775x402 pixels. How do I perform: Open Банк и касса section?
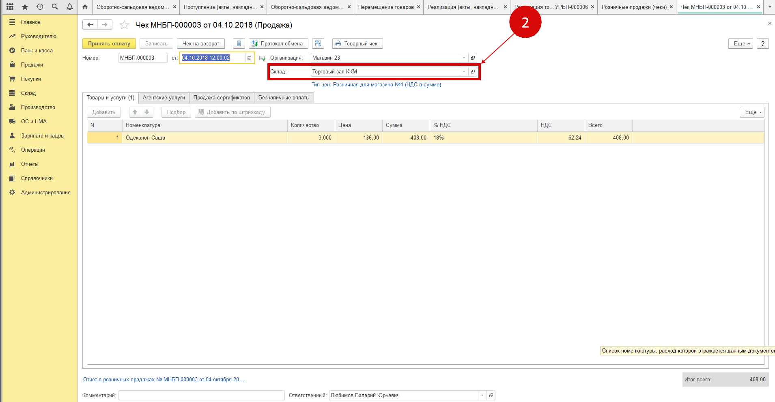click(x=37, y=51)
